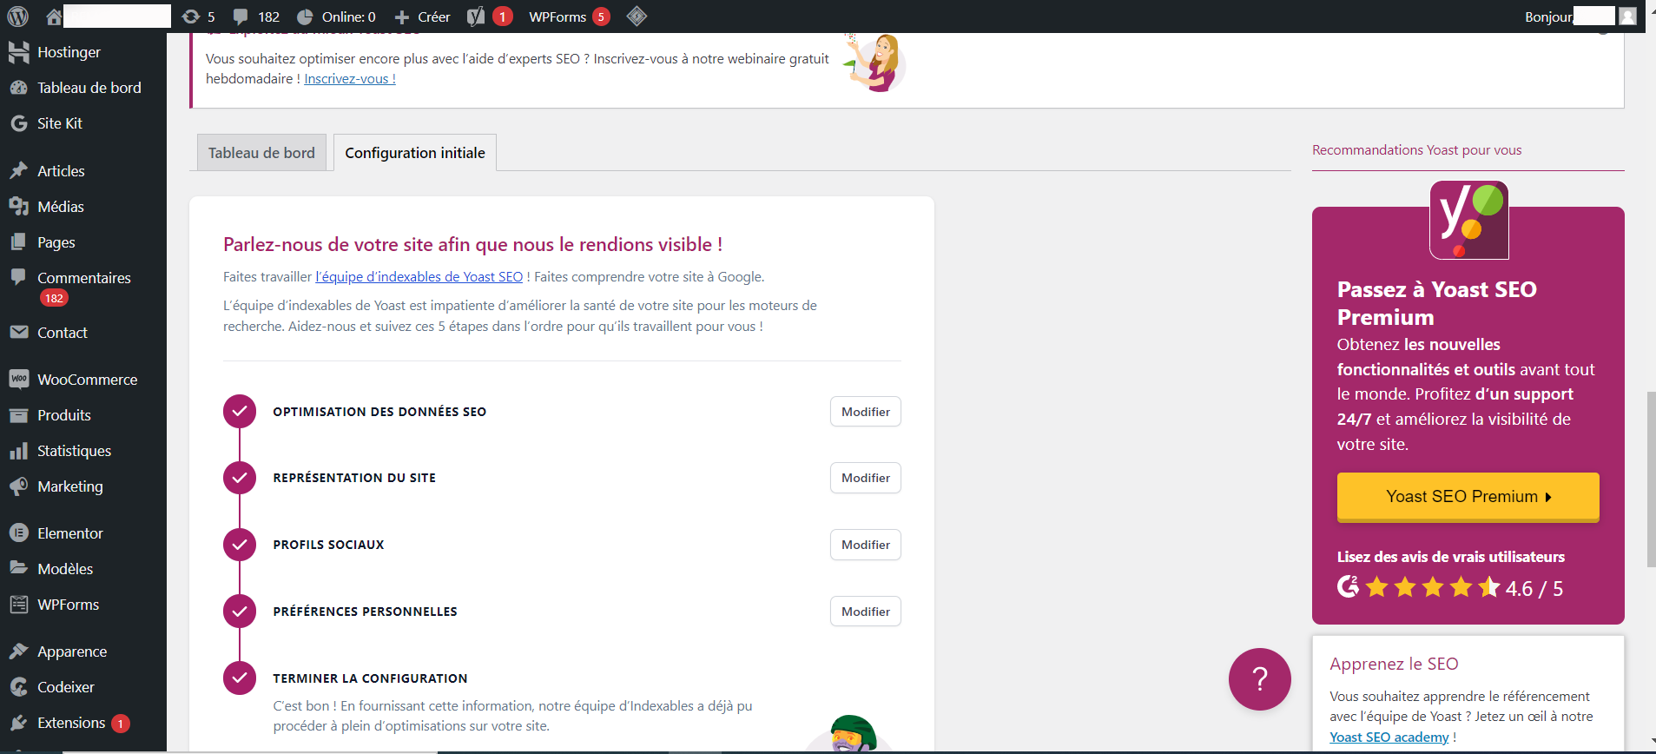
Task: Click the 4.6 / 5 star rating
Action: [x=1450, y=588]
